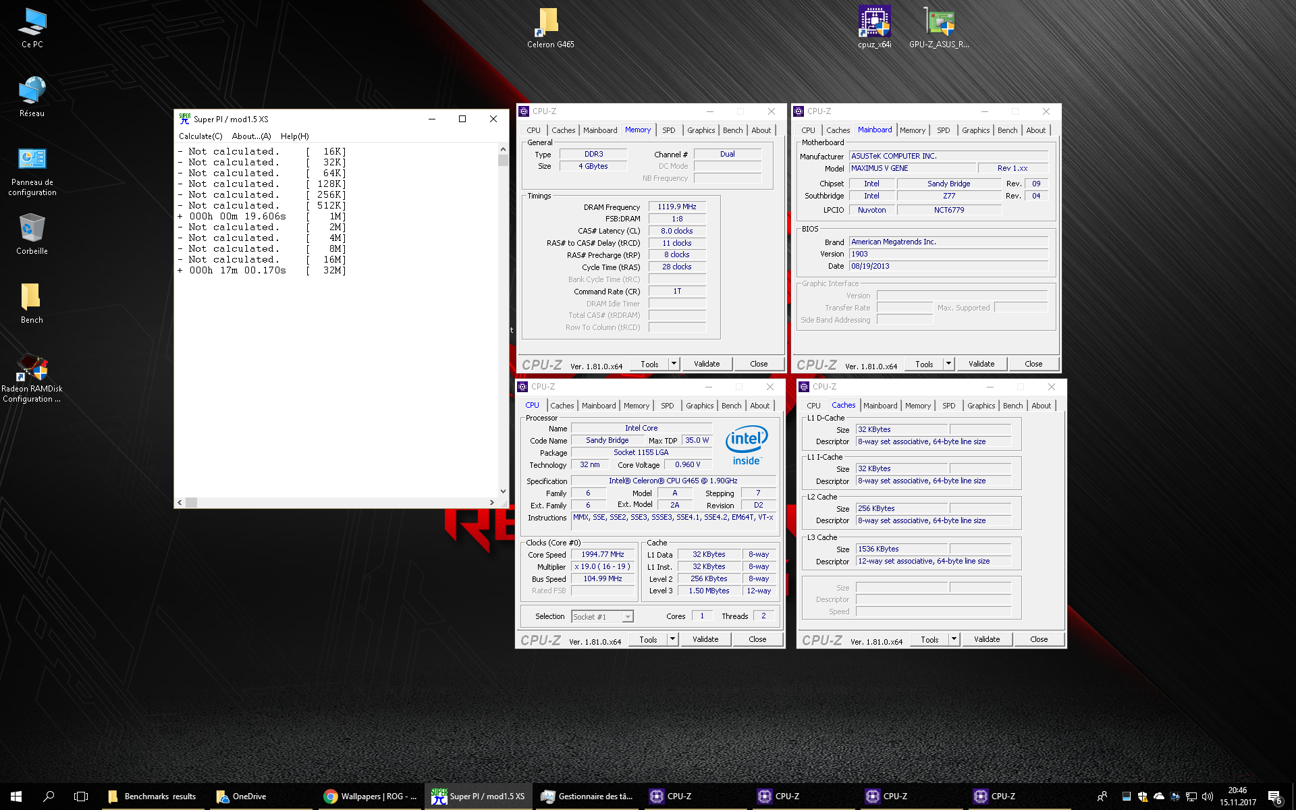Open the Celeron G465 folder shortcut
Screen dimensions: 1296x810
[x=550, y=28]
